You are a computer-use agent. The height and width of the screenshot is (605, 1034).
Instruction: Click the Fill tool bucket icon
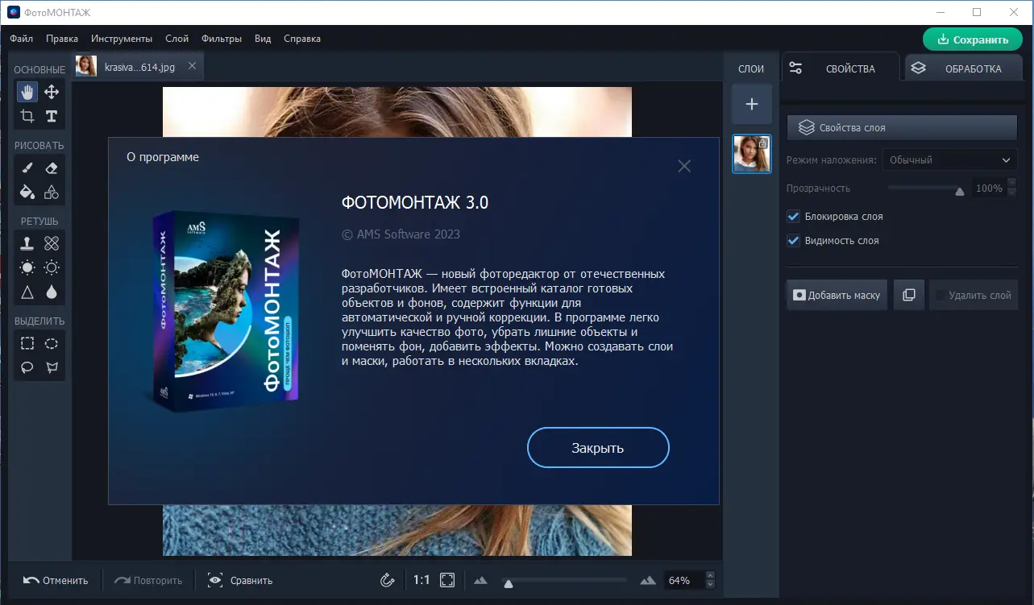pyautogui.click(x=27, y=192)
